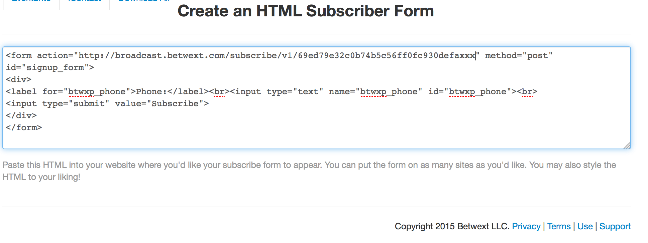The height and width of the screenshot is (243, 648).
Task: Switch to the iContact tab
Action: coord(84,1)
